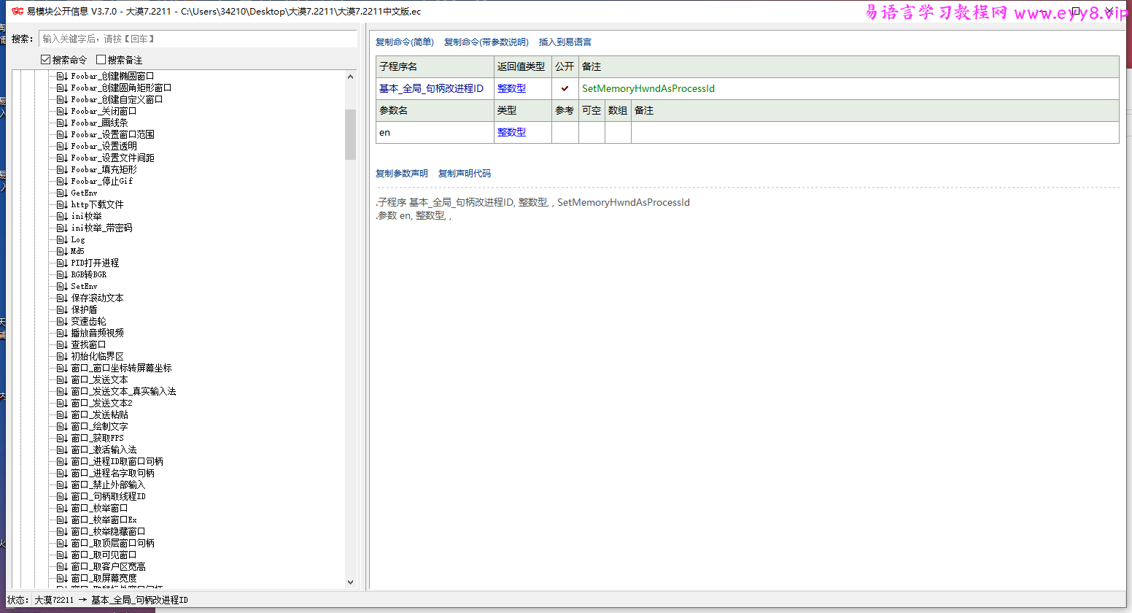Click the icon beside SetEnv
This screenshot has height=613, width=1132.
click(62, 286)
